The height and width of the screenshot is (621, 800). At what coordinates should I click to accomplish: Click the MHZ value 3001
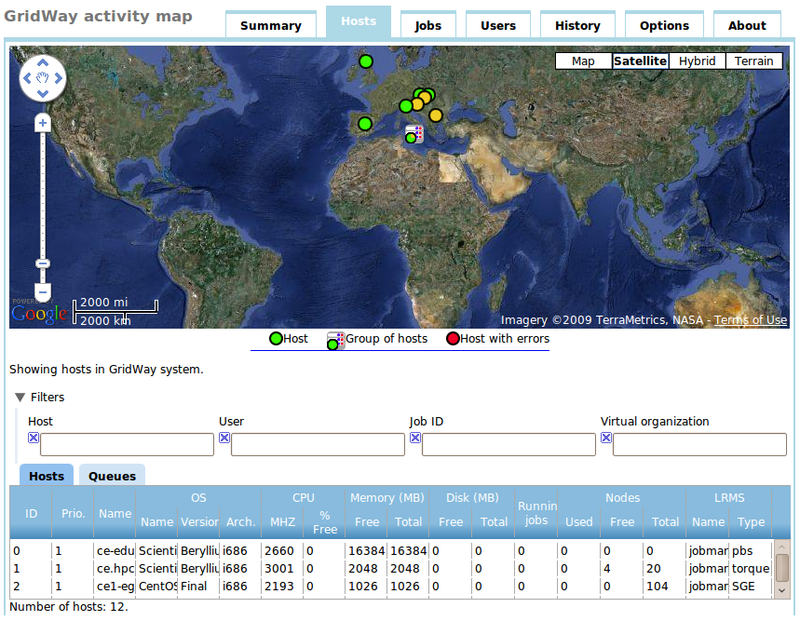(279, 569)
